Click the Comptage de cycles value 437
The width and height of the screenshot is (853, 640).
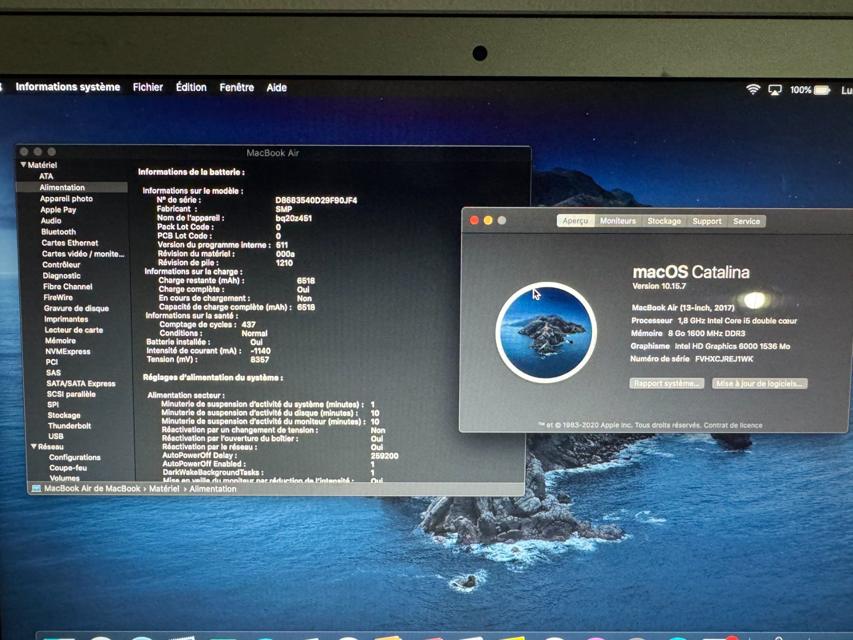[x=248, y=324]
